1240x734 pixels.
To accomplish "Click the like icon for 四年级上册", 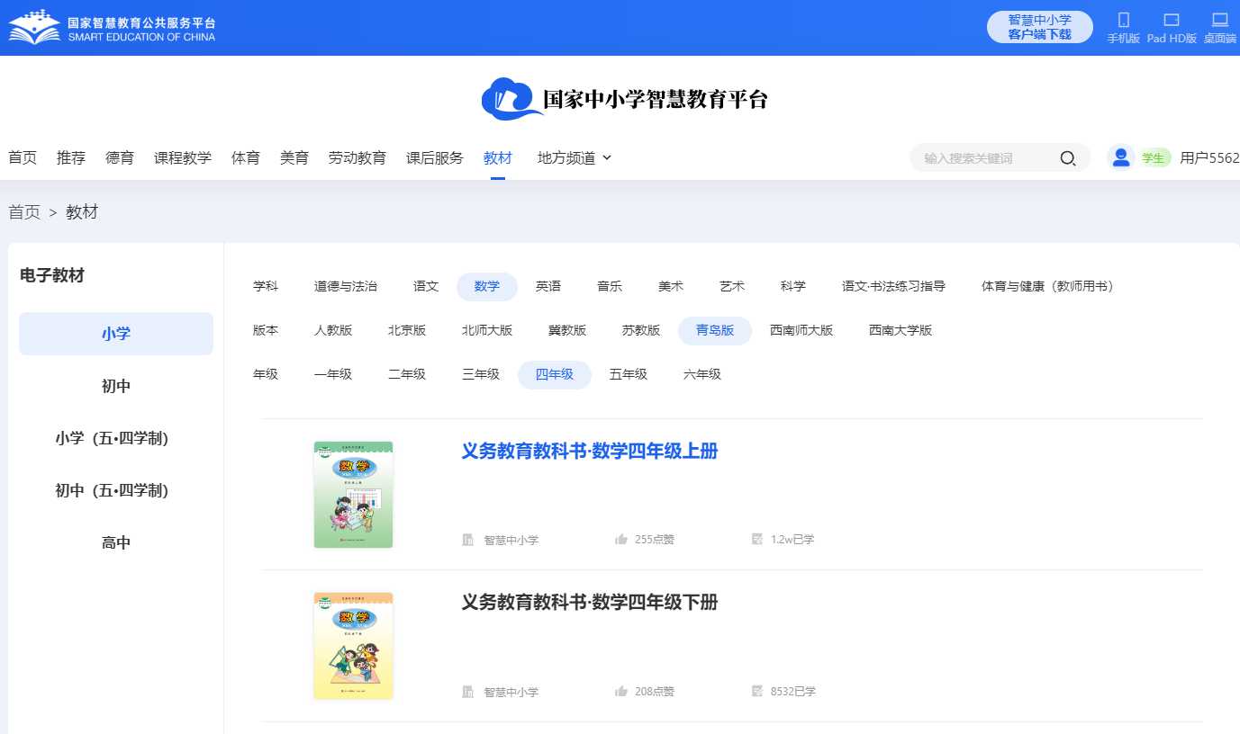I will click(621, 540).
